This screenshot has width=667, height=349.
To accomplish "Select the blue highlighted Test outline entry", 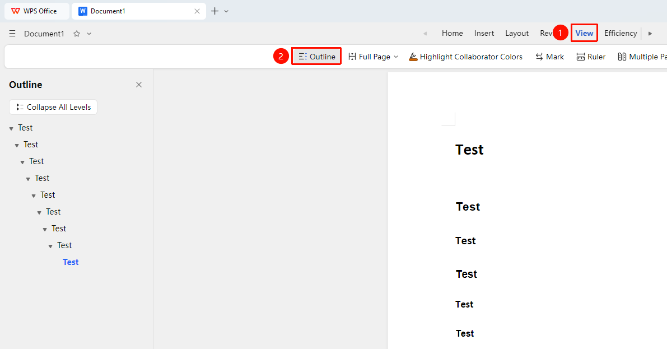I will tap(71, 262).
